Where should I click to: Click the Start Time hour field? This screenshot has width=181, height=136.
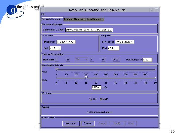point(57,60)
